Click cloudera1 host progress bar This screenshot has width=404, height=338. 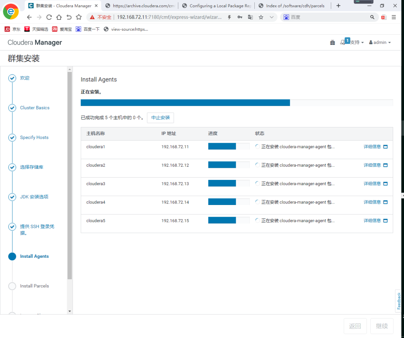point(229,146)
